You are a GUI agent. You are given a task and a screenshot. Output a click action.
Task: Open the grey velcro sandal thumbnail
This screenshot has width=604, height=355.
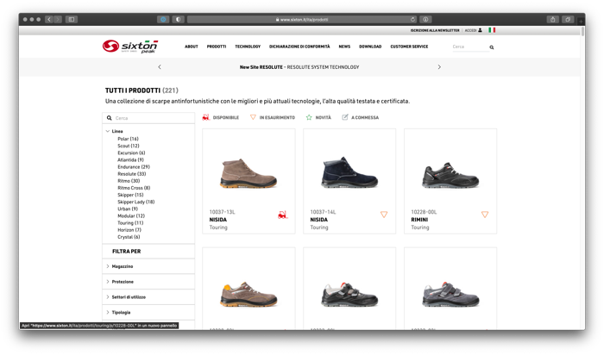[x=450, y=295]
